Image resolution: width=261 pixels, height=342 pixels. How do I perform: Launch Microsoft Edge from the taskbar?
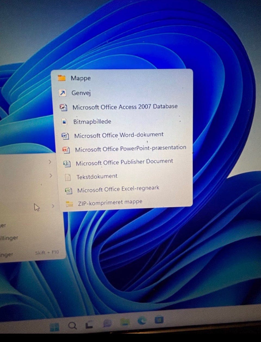(142, 321)
